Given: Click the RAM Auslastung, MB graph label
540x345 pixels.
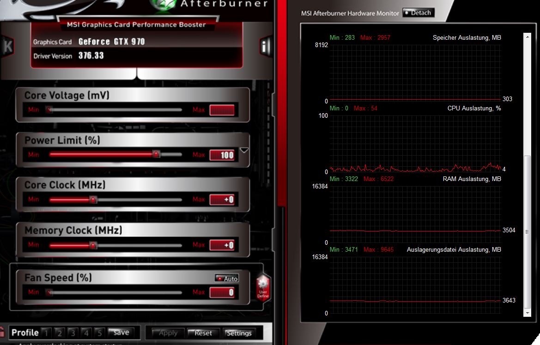Looking at the screenshot, I should click(472, 179).
